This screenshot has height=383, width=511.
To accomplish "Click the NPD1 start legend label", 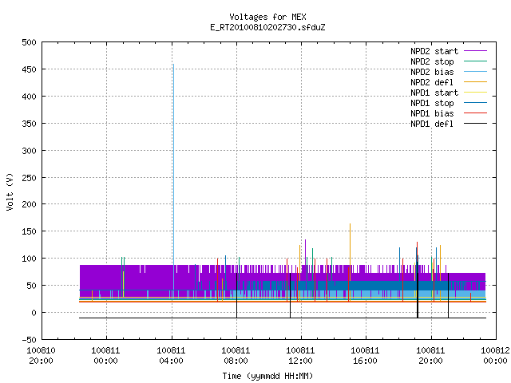I will (x=434, y=93).
